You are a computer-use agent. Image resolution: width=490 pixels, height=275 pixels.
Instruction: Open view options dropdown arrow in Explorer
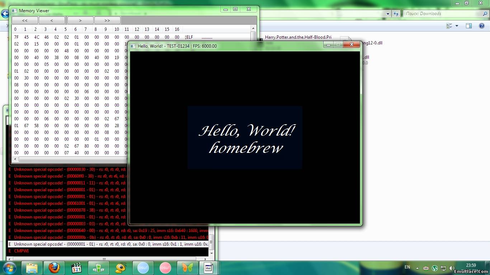click(x=457, y=26)
